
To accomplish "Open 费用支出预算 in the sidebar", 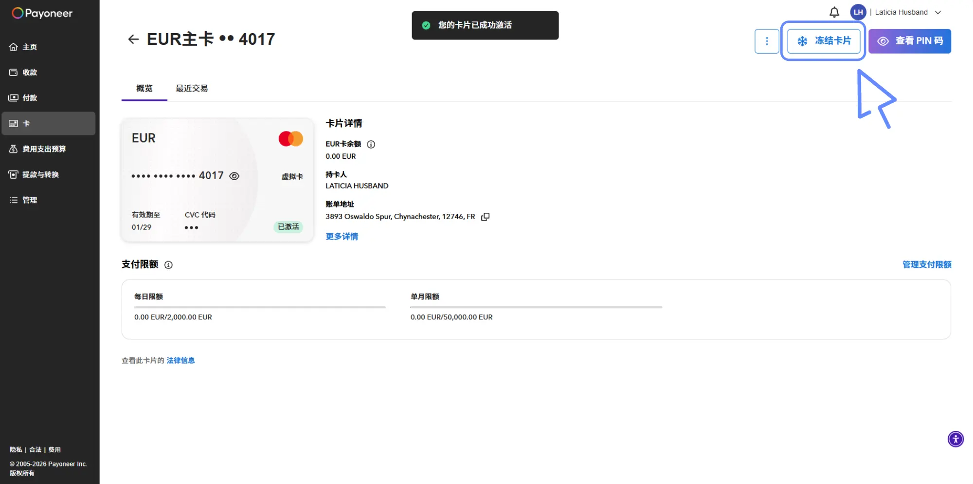I will point(49,149).
